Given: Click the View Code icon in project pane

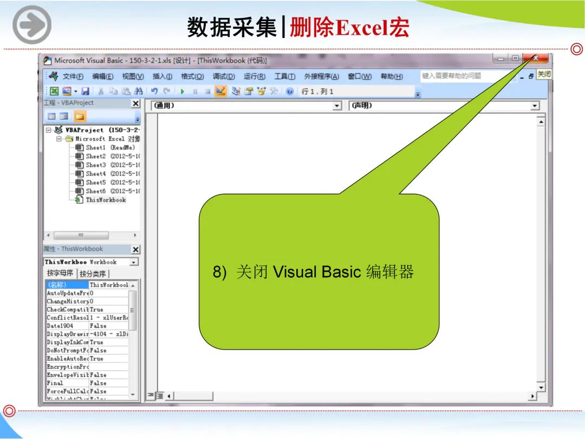Looking at the screenshot, I should [51, 117].
